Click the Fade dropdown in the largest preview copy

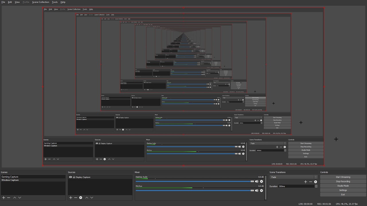pos(268,143)
